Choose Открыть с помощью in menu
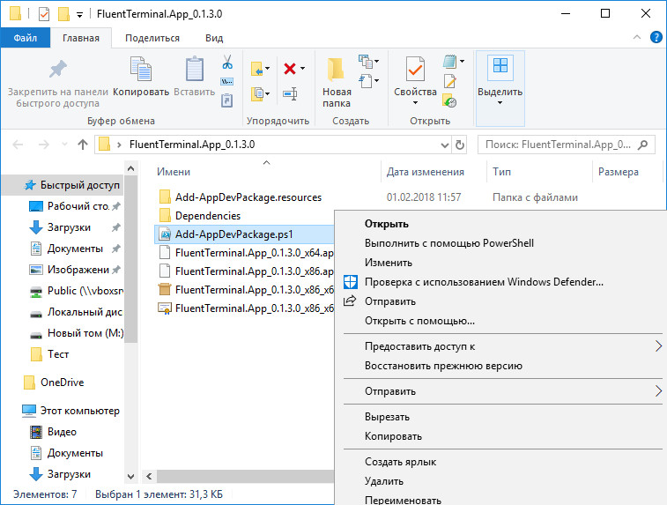The height and width of the screenshot is (505, 667). (419, 321)
